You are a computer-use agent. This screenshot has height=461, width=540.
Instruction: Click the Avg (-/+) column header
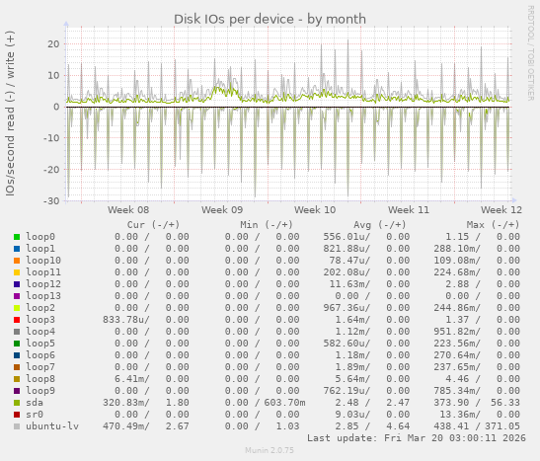pos(380,225)
